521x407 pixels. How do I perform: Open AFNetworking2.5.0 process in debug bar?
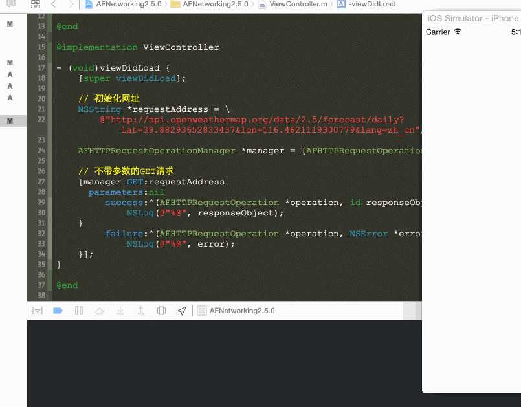click(x=236, y=311)
